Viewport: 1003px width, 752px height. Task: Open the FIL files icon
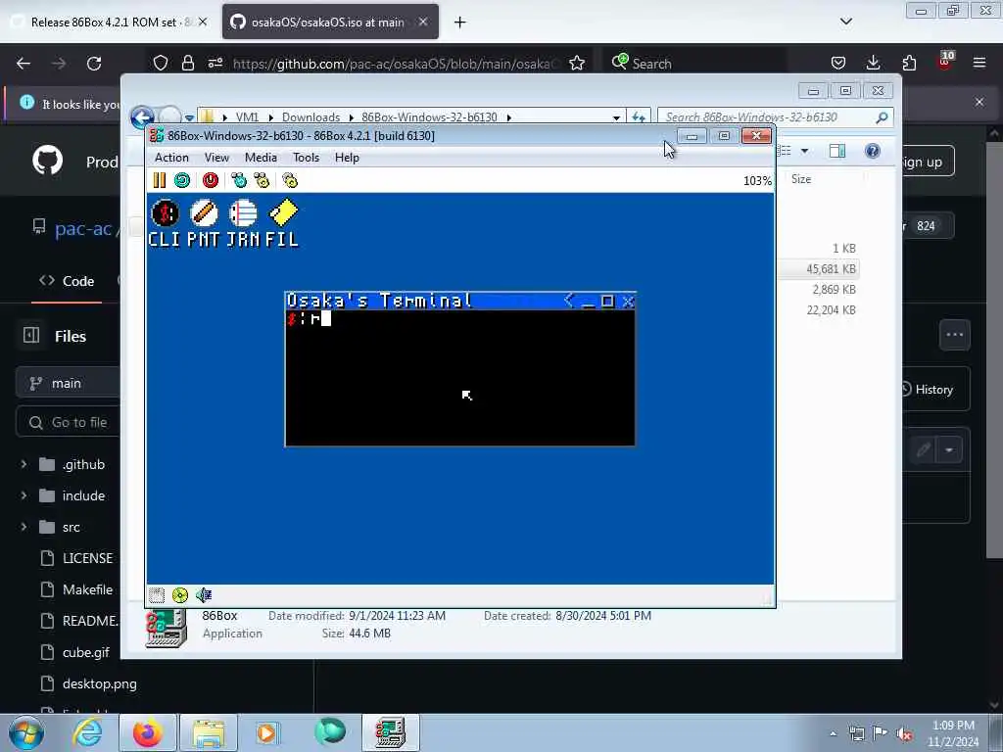coord(282,223)
